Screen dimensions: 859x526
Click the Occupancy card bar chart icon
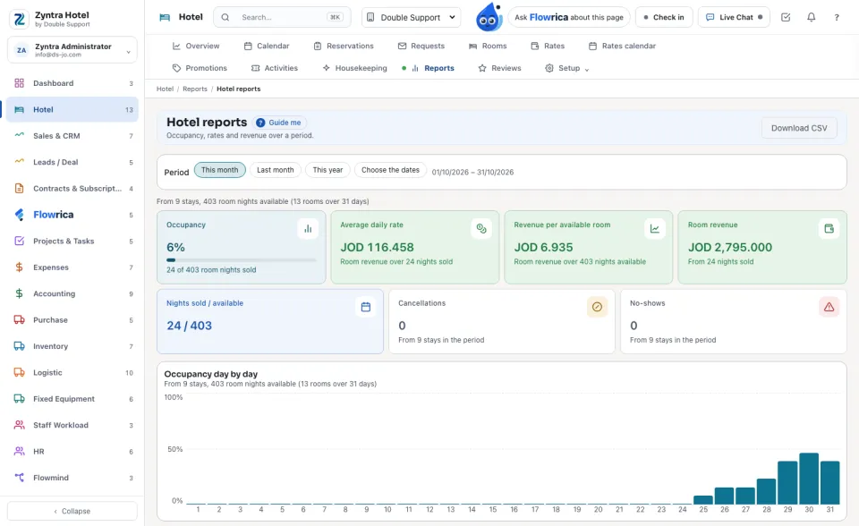pos(308,228)
